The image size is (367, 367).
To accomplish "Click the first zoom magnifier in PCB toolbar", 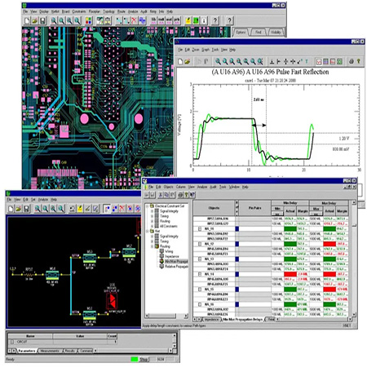I will 54,20.
